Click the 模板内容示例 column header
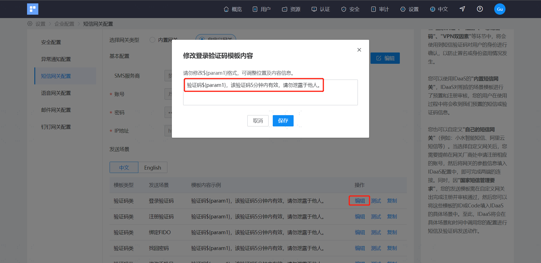 coord(206,185)
